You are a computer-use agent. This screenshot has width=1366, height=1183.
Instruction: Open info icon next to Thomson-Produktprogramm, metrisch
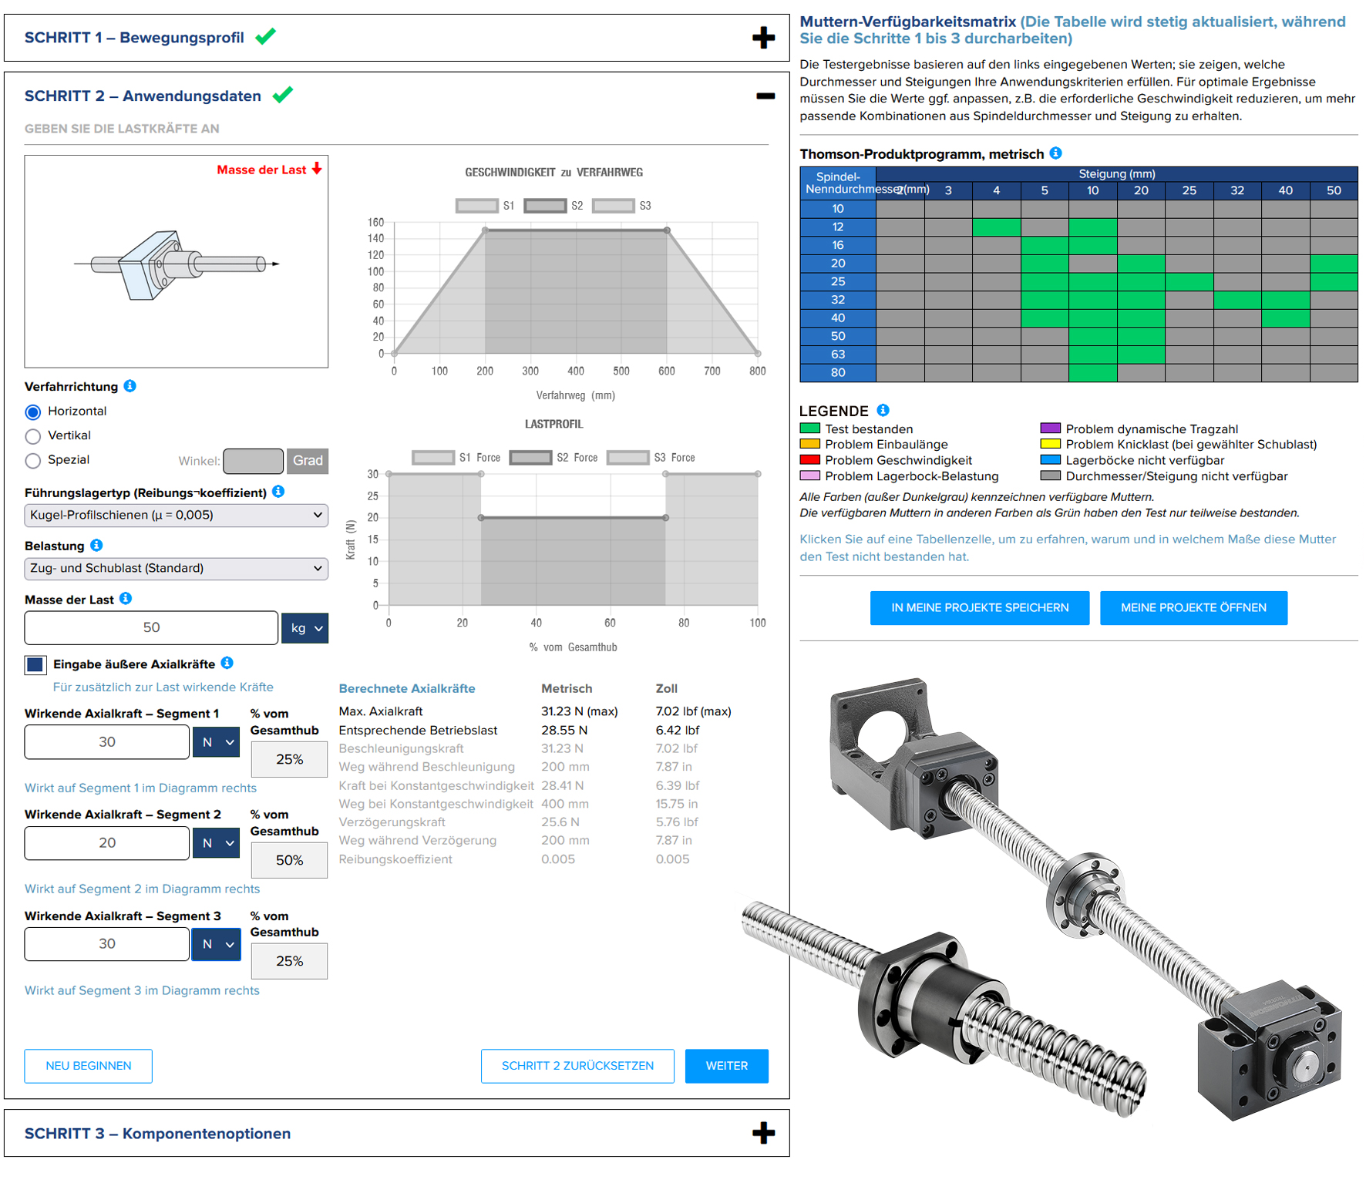pos(1056,153)
